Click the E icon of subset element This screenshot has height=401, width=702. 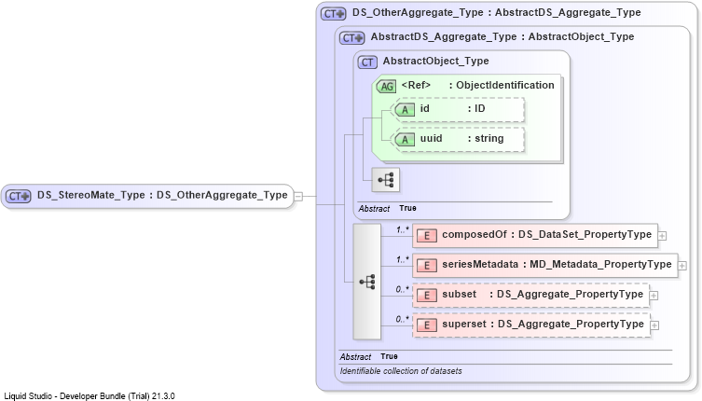pyautogui.click(x=427, y=295)
